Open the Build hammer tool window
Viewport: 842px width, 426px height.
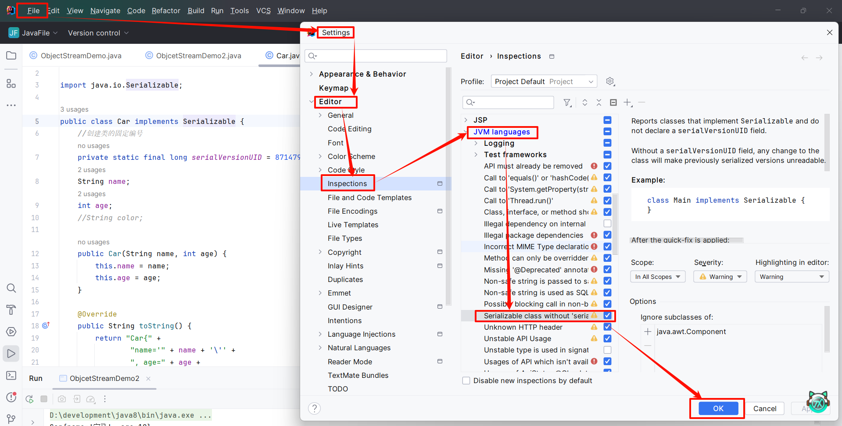11,310
